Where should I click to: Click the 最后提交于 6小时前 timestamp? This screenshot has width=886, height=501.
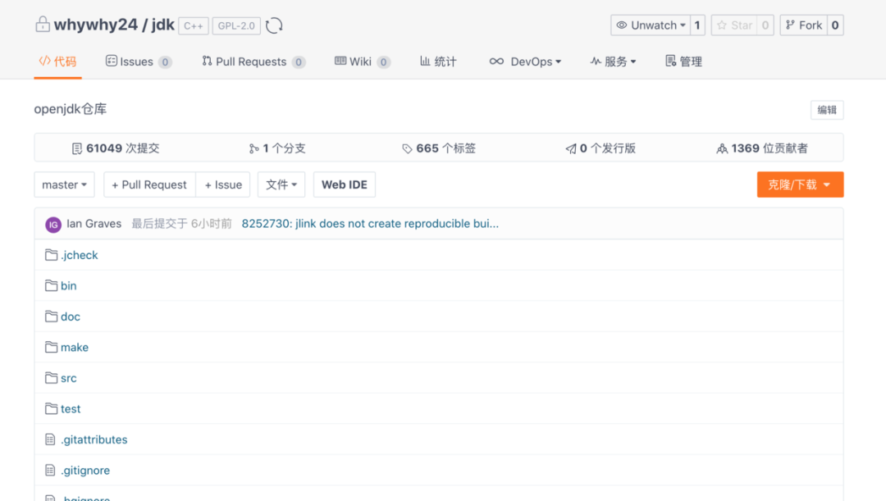click(181, 224)
